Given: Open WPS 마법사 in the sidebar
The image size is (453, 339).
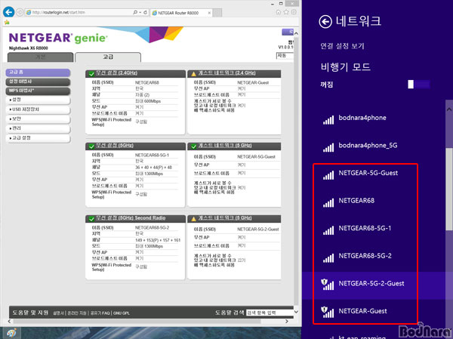Looking at the screenshot, I should coord(38,91).
